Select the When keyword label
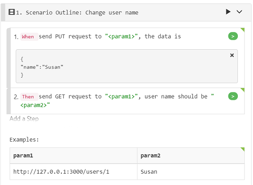This screenshot has width=253, height=185. tap(29, 37)
